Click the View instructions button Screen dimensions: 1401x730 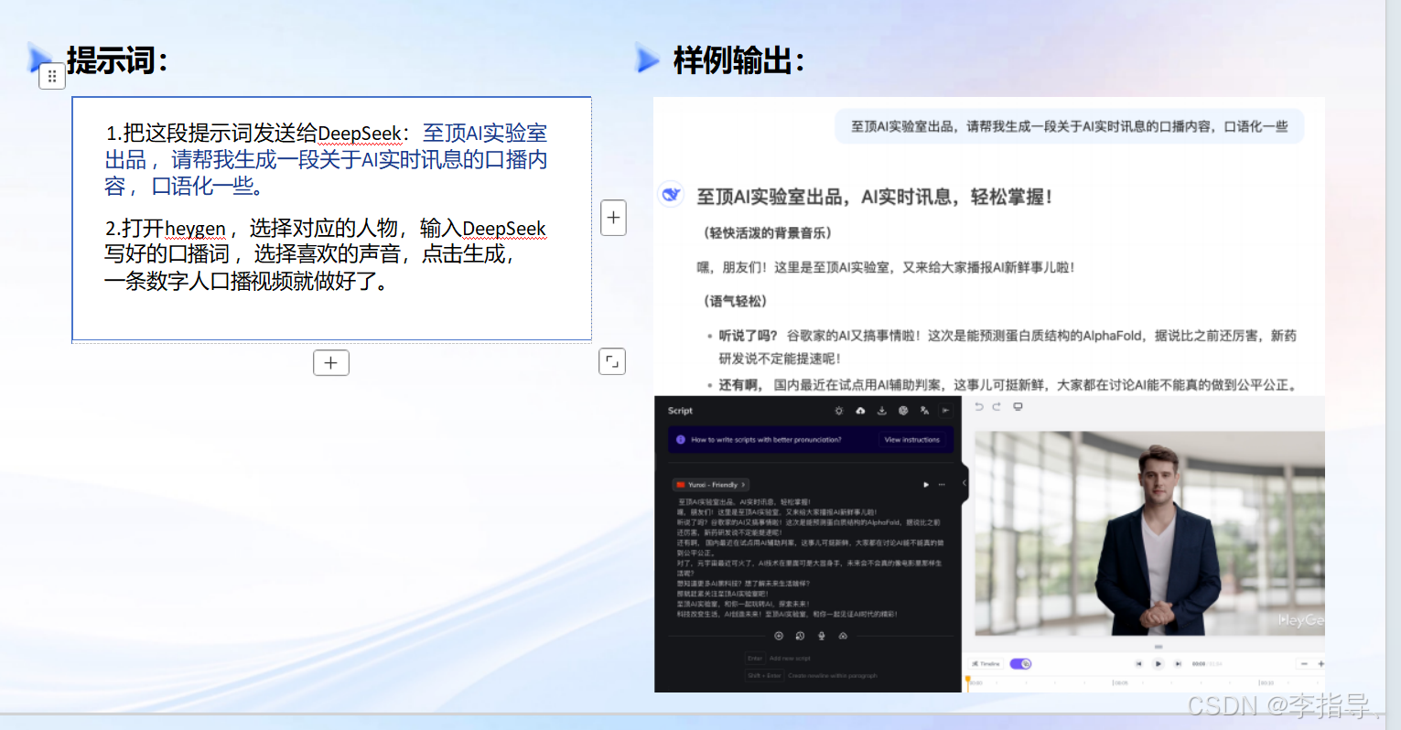pos(911,440)
